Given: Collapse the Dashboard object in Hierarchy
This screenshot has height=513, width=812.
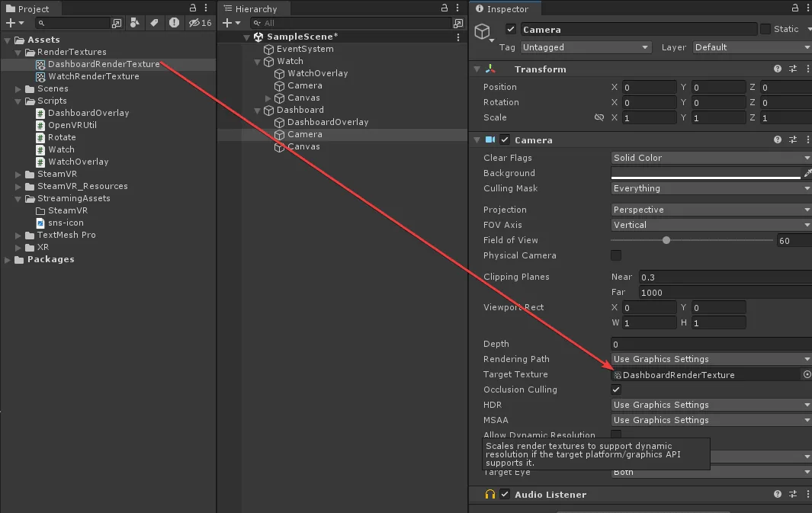Looking at the screenshot, I should (x=258, y=111).
